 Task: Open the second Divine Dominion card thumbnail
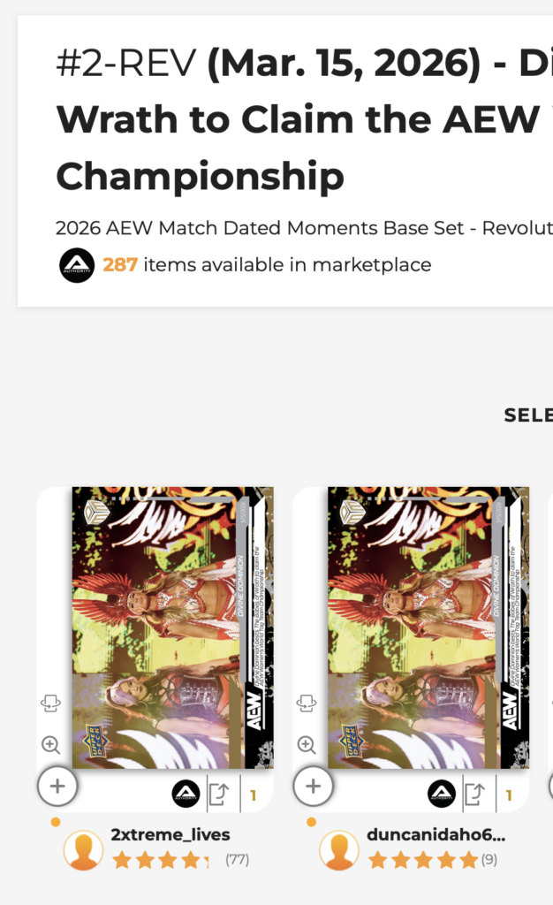428,627
